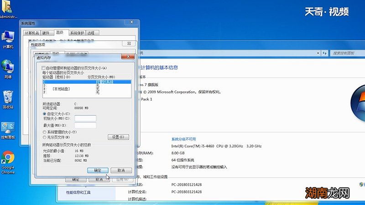
Task: Click the 88898 MB available space value
Action: 81,108
